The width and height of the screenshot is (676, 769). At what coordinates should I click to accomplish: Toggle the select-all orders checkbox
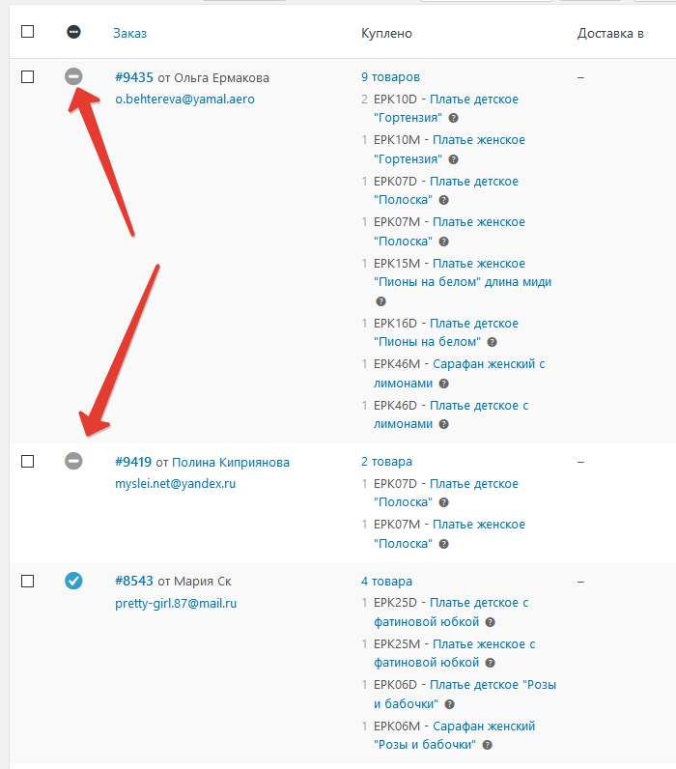(x=27, y=32)
